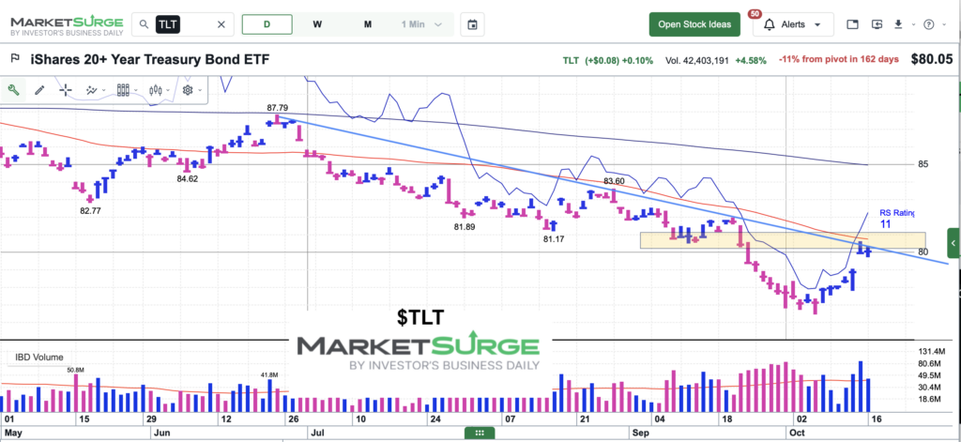This screenshot has width=961, height=442.
Task: Click the search magnifier icon
Action: point(144,24)
